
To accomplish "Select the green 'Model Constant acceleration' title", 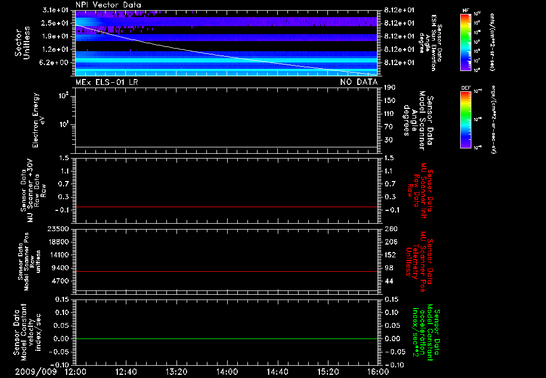I will coord(425,332).
